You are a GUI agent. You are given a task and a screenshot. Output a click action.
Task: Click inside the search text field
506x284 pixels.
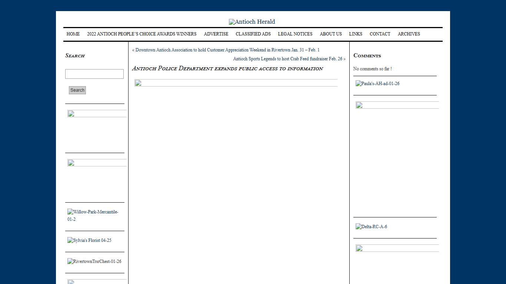pyautogui.click(x=94, y=74)
